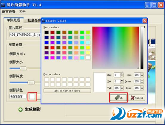This screenshot has width=165, height=125.
Task: Click the OK button in Select Color
Action: [x=118, y=98]
